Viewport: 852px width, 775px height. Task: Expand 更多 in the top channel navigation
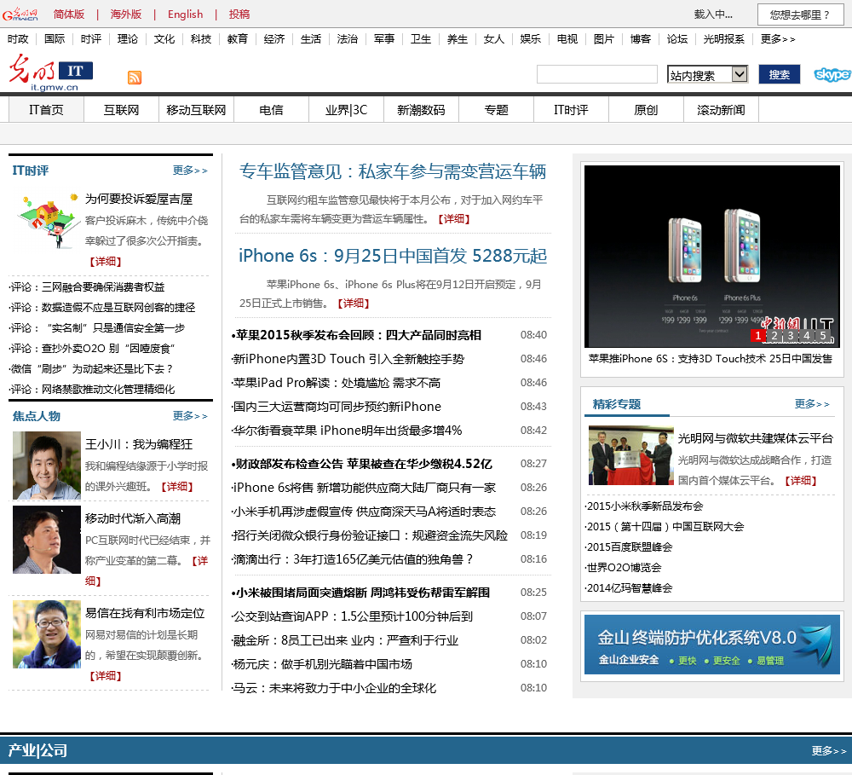pos(777,39)
